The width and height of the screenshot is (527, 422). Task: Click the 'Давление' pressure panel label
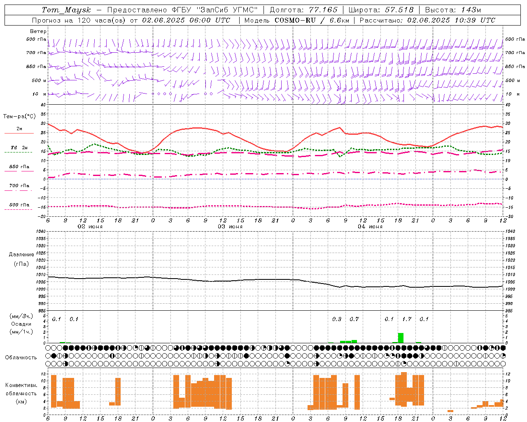(21, 255)
